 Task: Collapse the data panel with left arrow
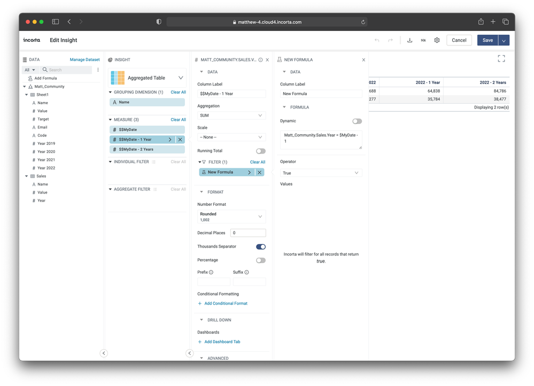click(x=104, y=353)
